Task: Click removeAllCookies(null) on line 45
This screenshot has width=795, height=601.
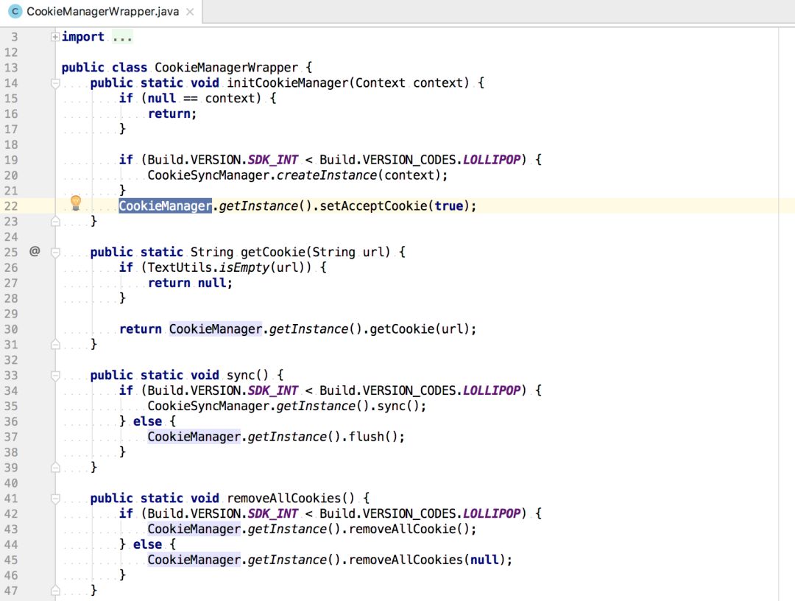Action: (x=427, y=560)
